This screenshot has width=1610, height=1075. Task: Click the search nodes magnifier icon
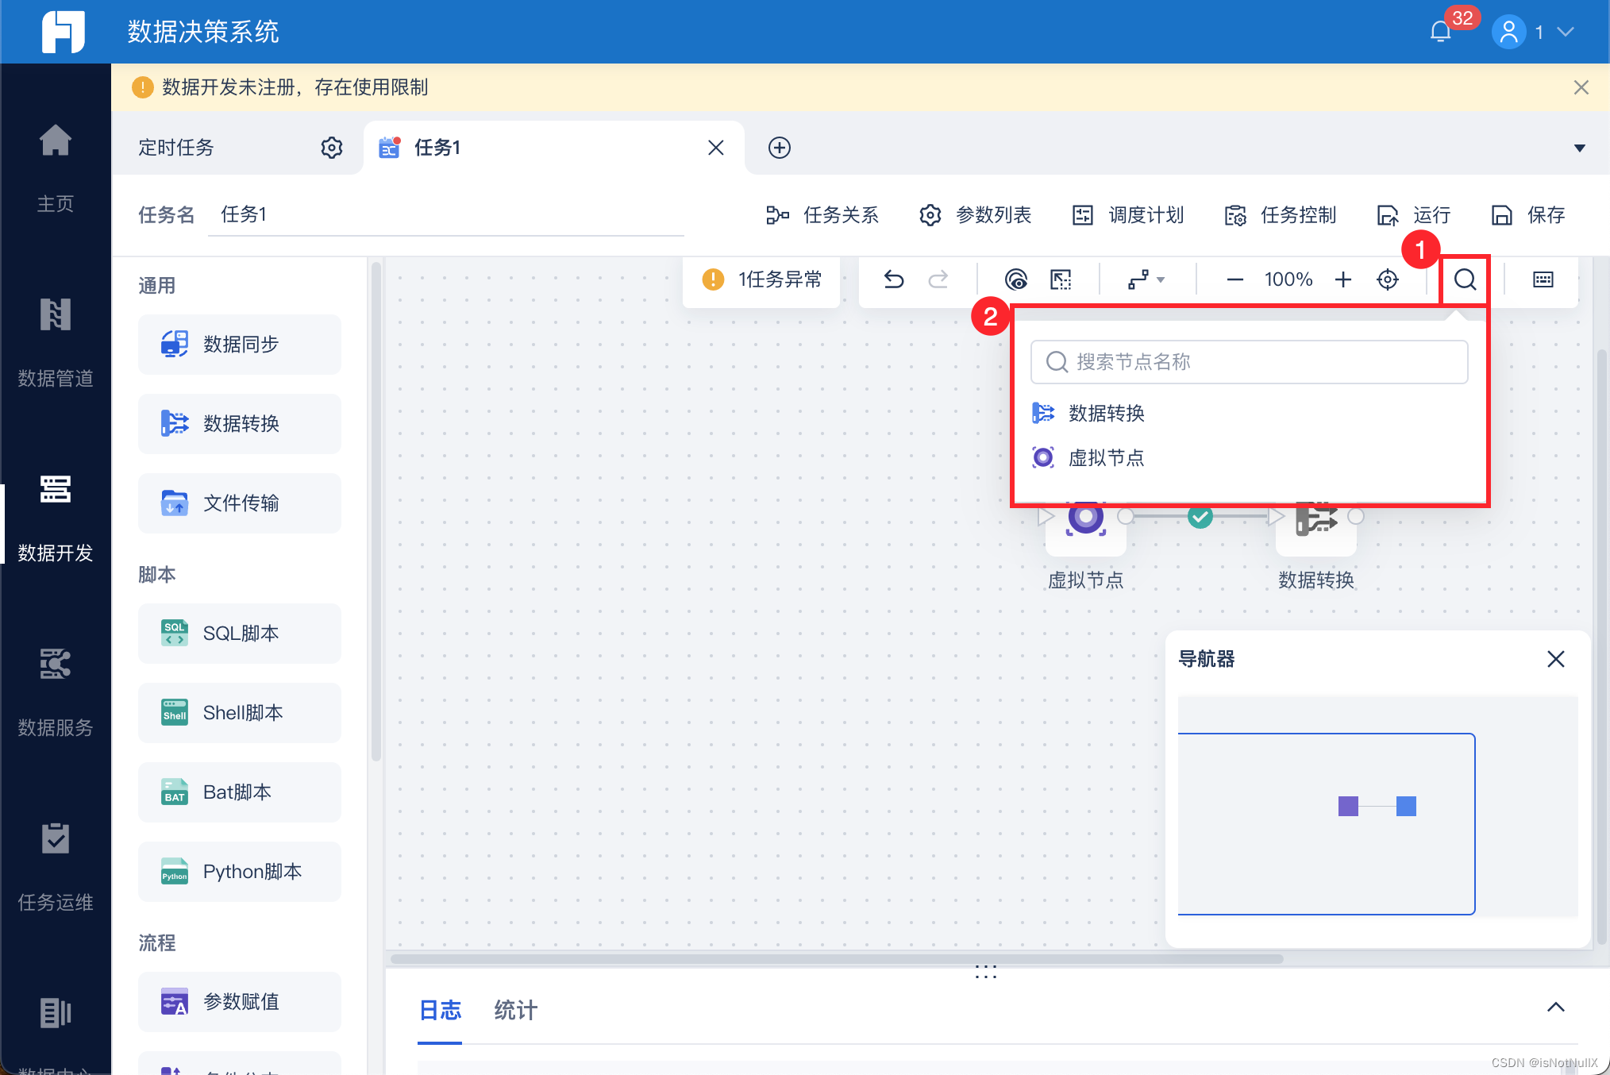click(1465, 279)
